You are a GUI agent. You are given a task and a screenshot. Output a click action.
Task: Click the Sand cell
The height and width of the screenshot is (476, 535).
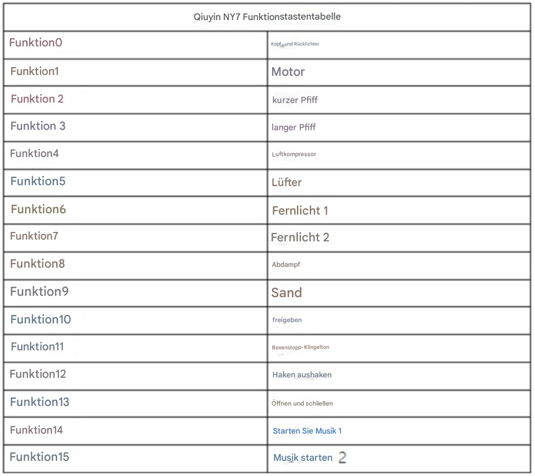click(x=286, y=293)
